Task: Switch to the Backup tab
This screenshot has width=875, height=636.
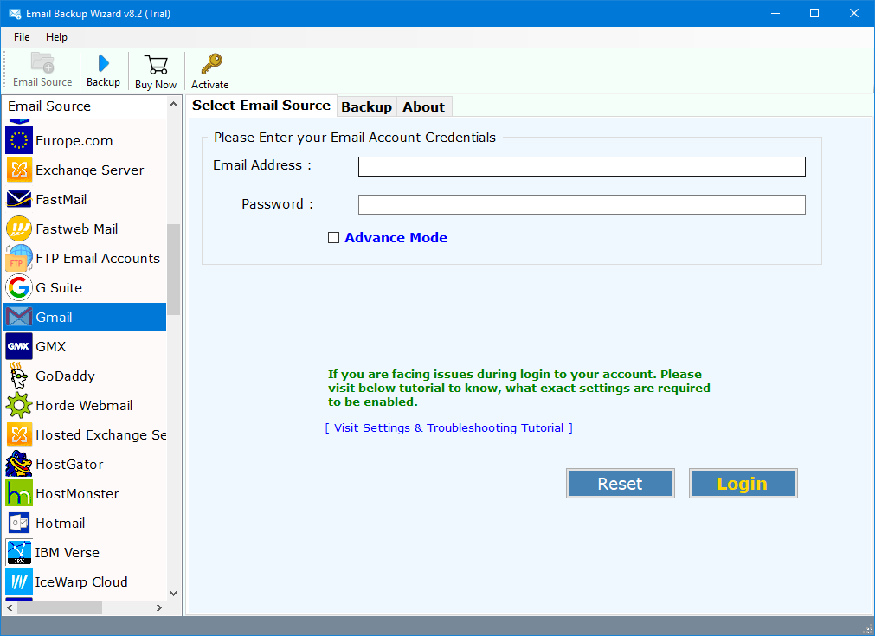Action: (367, 107)
